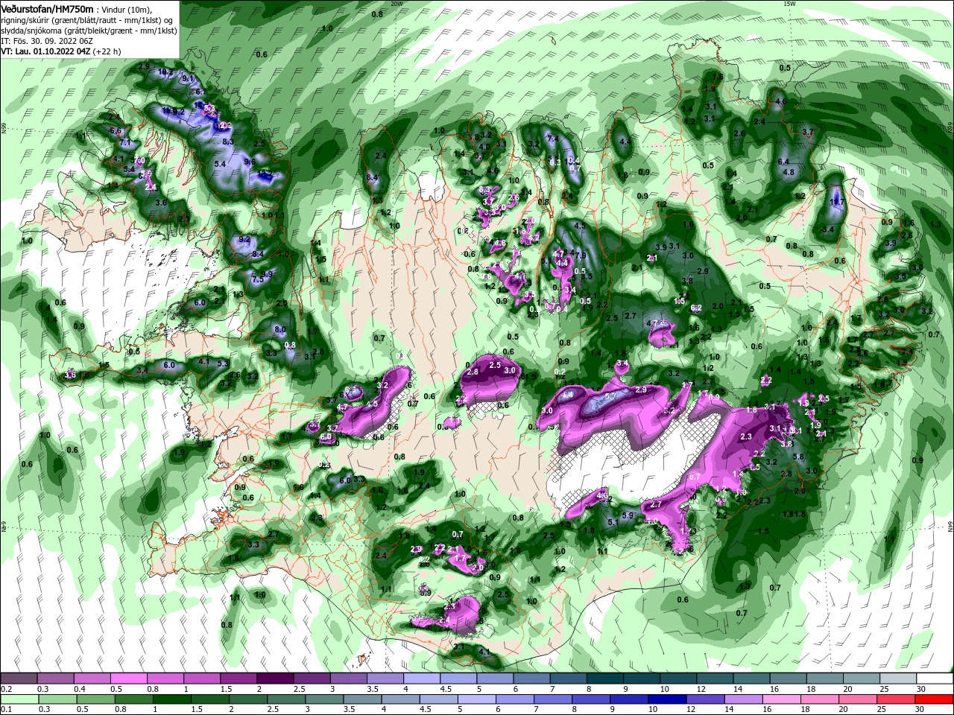Click the bright red swatch labelled 30 in rain legend

(x=935, y=700)
